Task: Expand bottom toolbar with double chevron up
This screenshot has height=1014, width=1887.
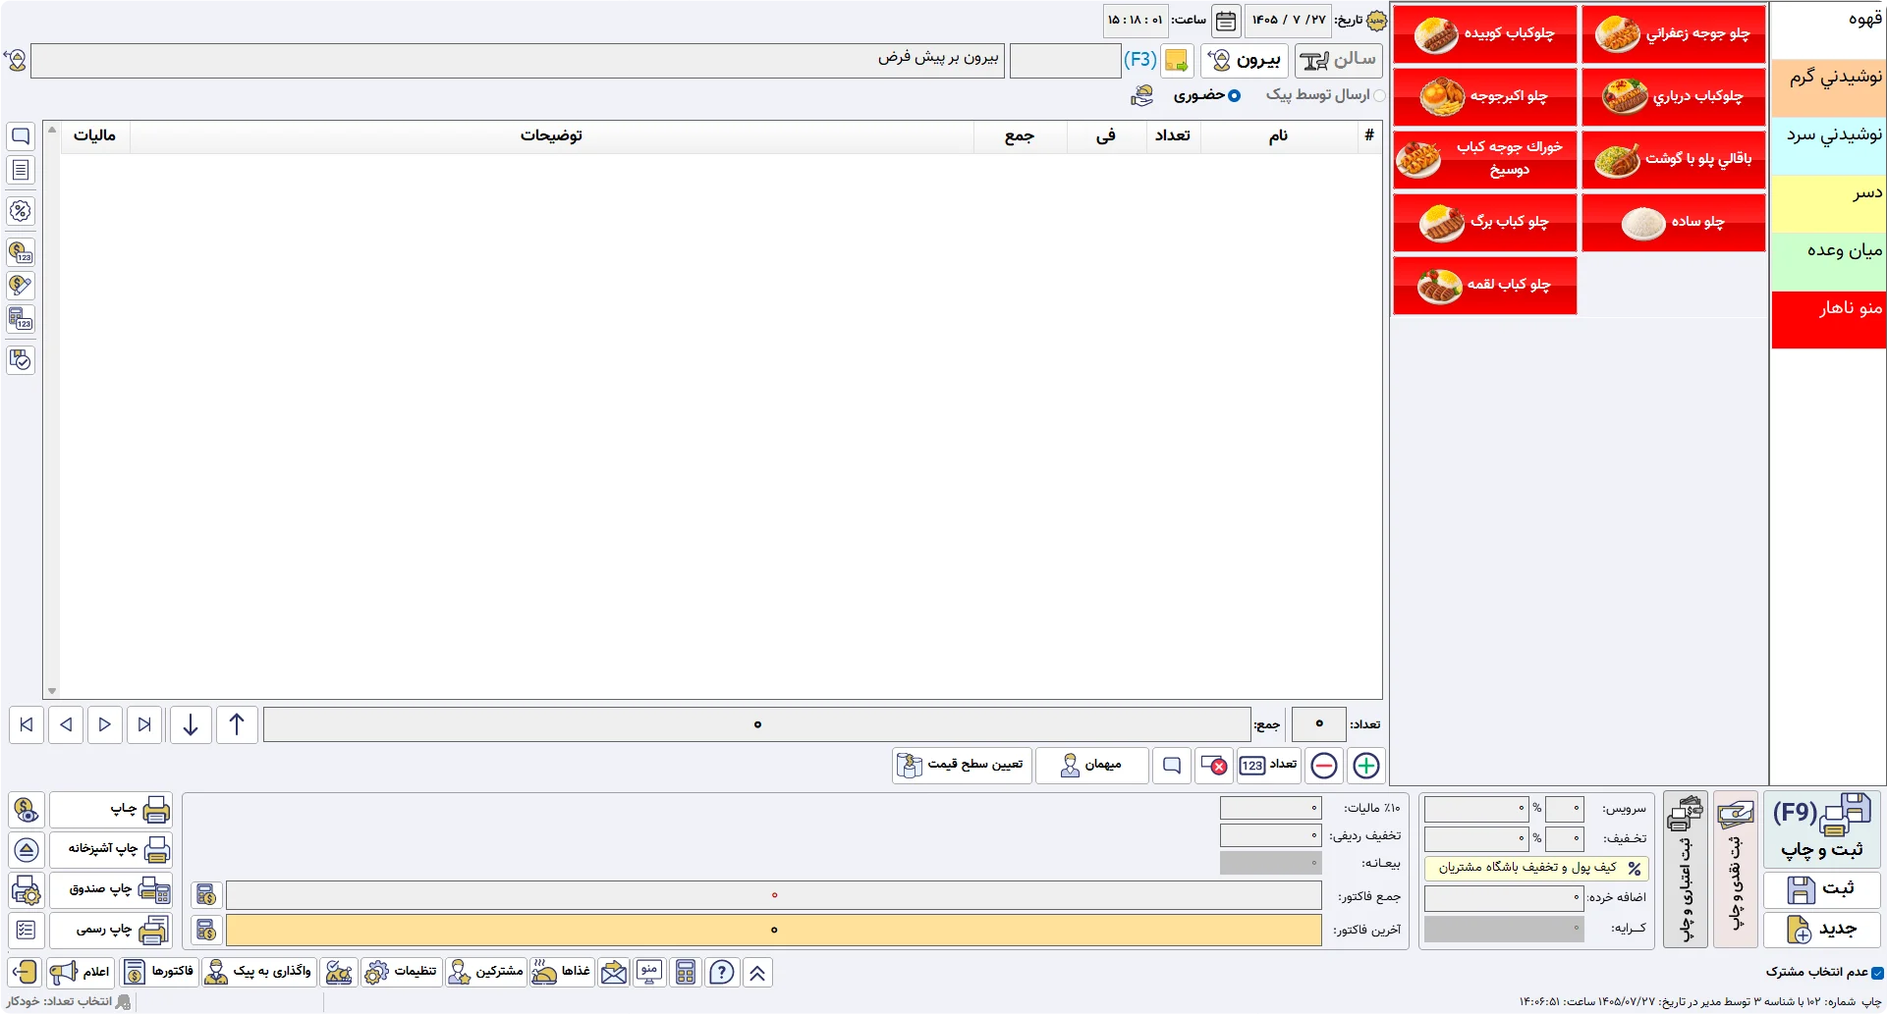Action: [x=757, y=973]
